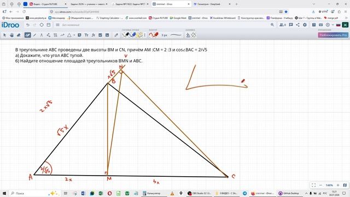
Task: Click the redo arrow in iDroo
Action: click(x=34, y=25)
